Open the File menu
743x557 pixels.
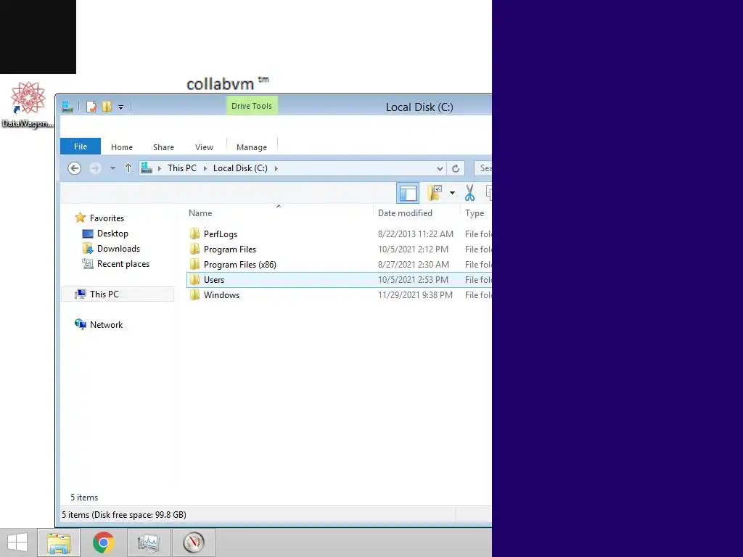[81, 147]
